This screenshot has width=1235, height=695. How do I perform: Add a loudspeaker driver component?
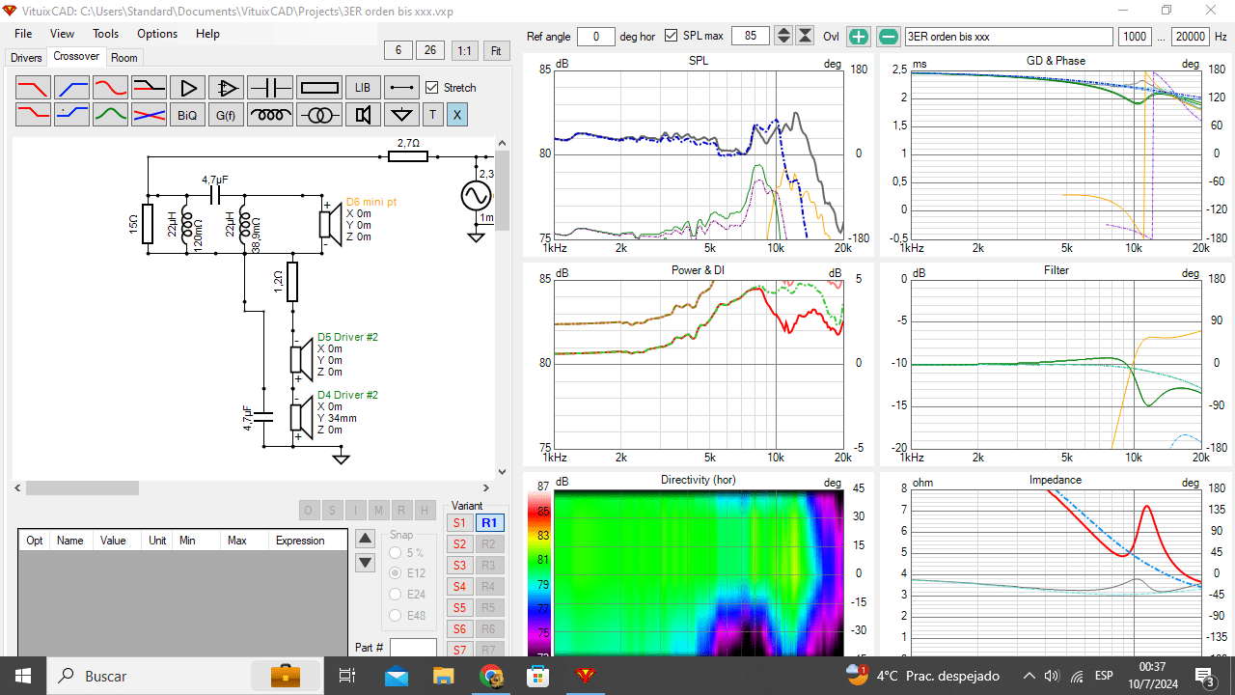363,115
